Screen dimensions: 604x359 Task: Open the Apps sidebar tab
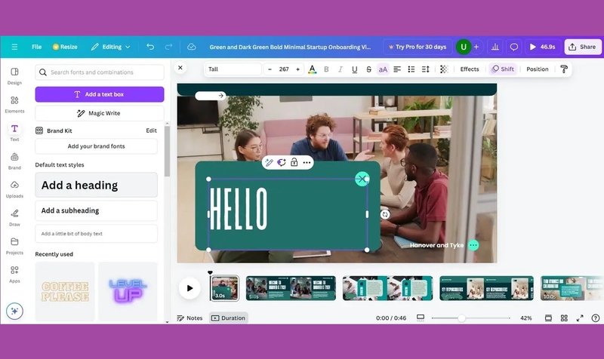click(x=14, y=275)
